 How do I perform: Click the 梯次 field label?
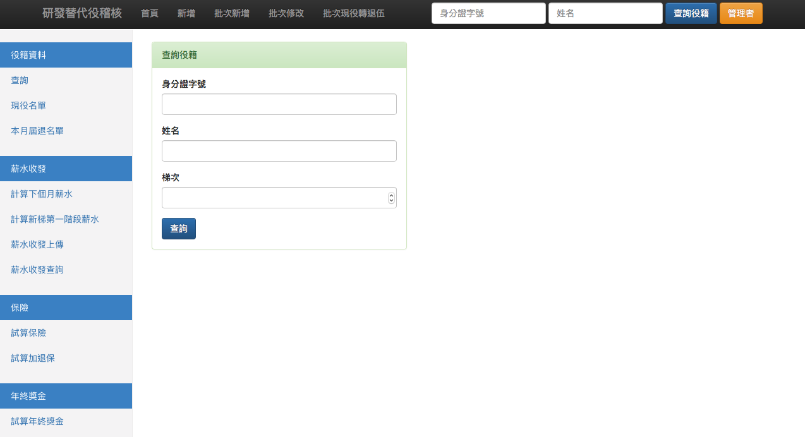[x=171, y=177]
